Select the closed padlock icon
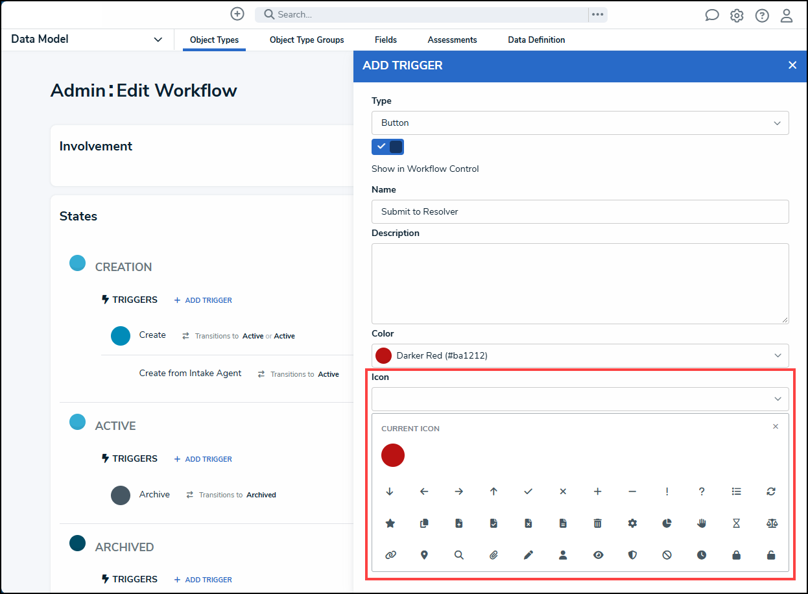808x594 pixels. pos(736,555)
